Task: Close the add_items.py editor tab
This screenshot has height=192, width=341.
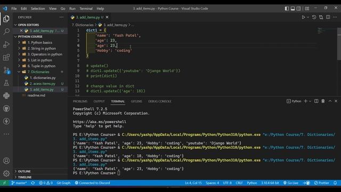Action: (107, 17)
